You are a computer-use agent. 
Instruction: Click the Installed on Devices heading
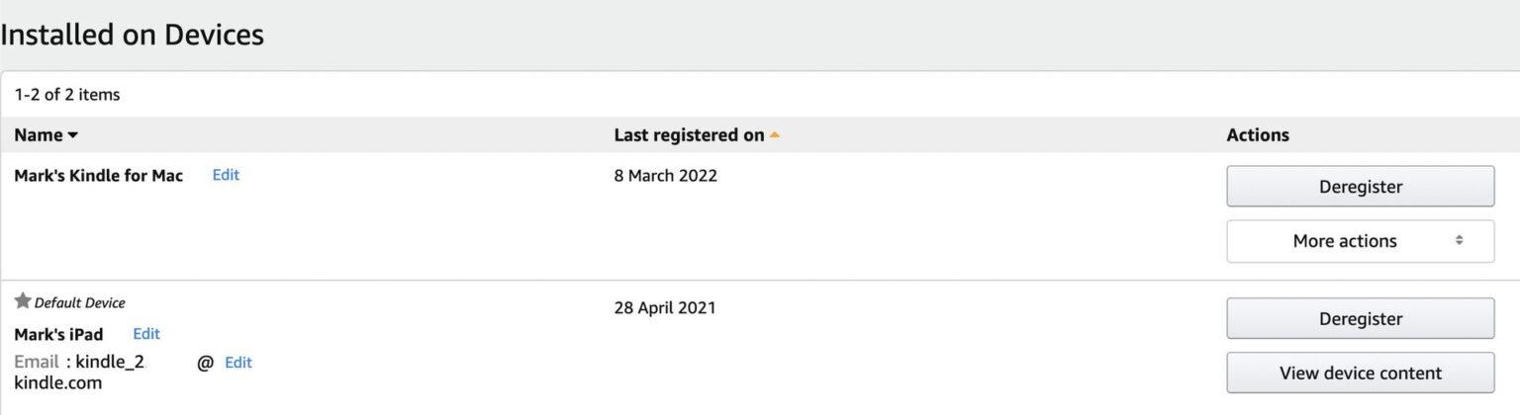(x=133, y=36)
